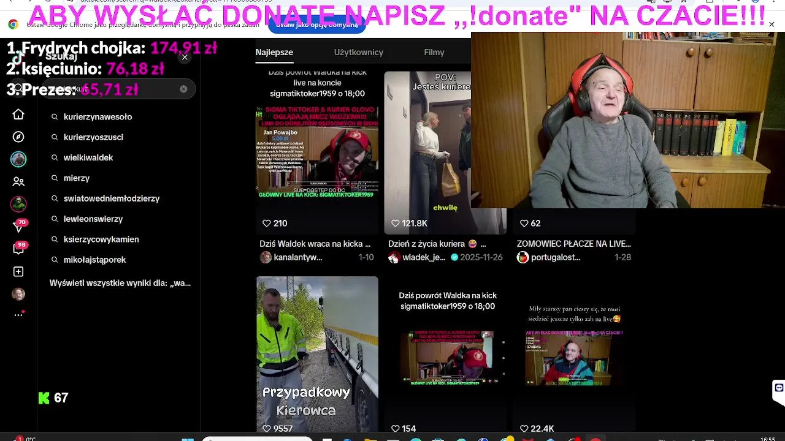
Task: Click the date 1-28
Action: tap(623, 257)
